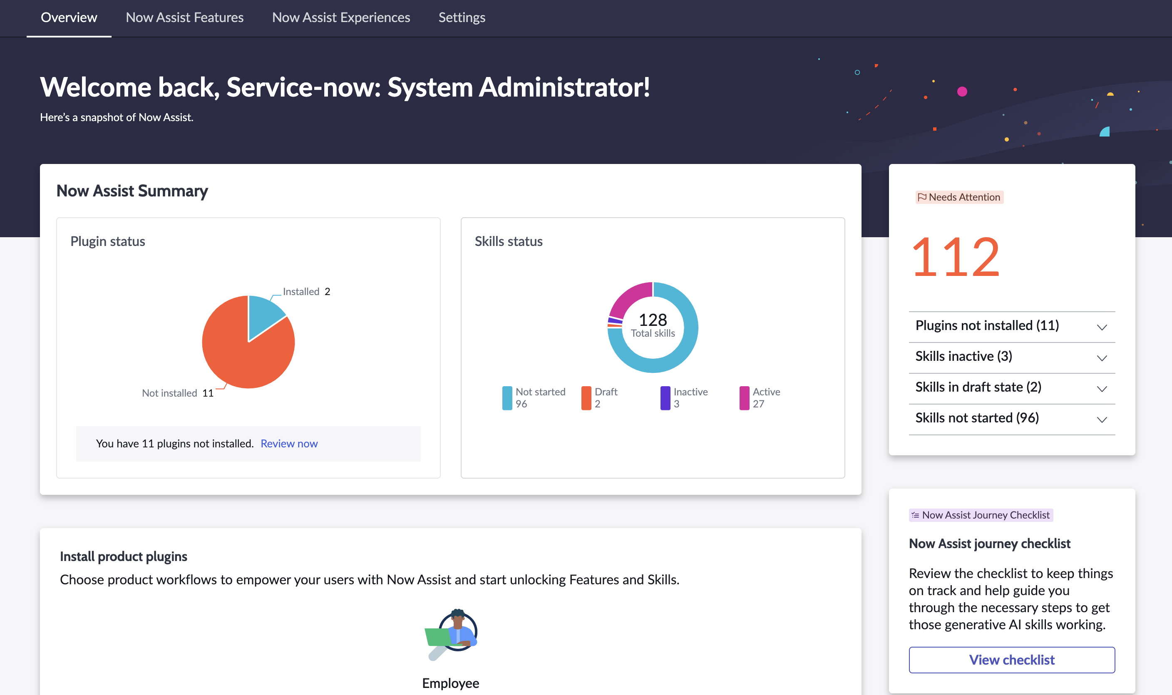Screen dimensions: 1172x695
Task: Click the Needs Attention badge text
Action: [964, 197]
